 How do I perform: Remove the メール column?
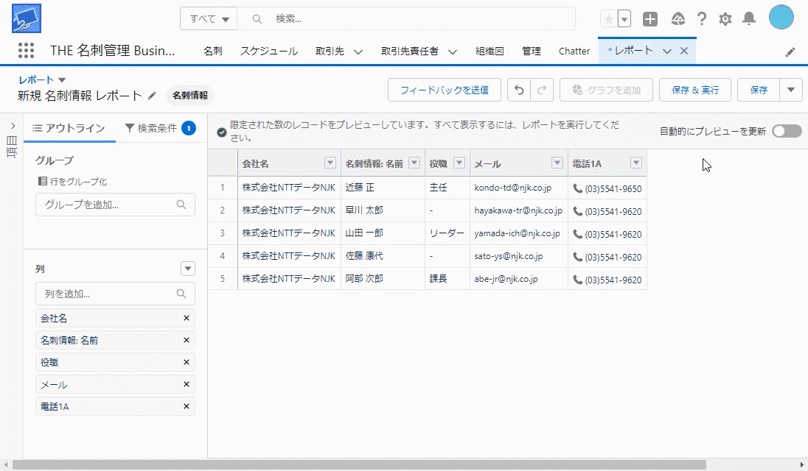point(187,385)
